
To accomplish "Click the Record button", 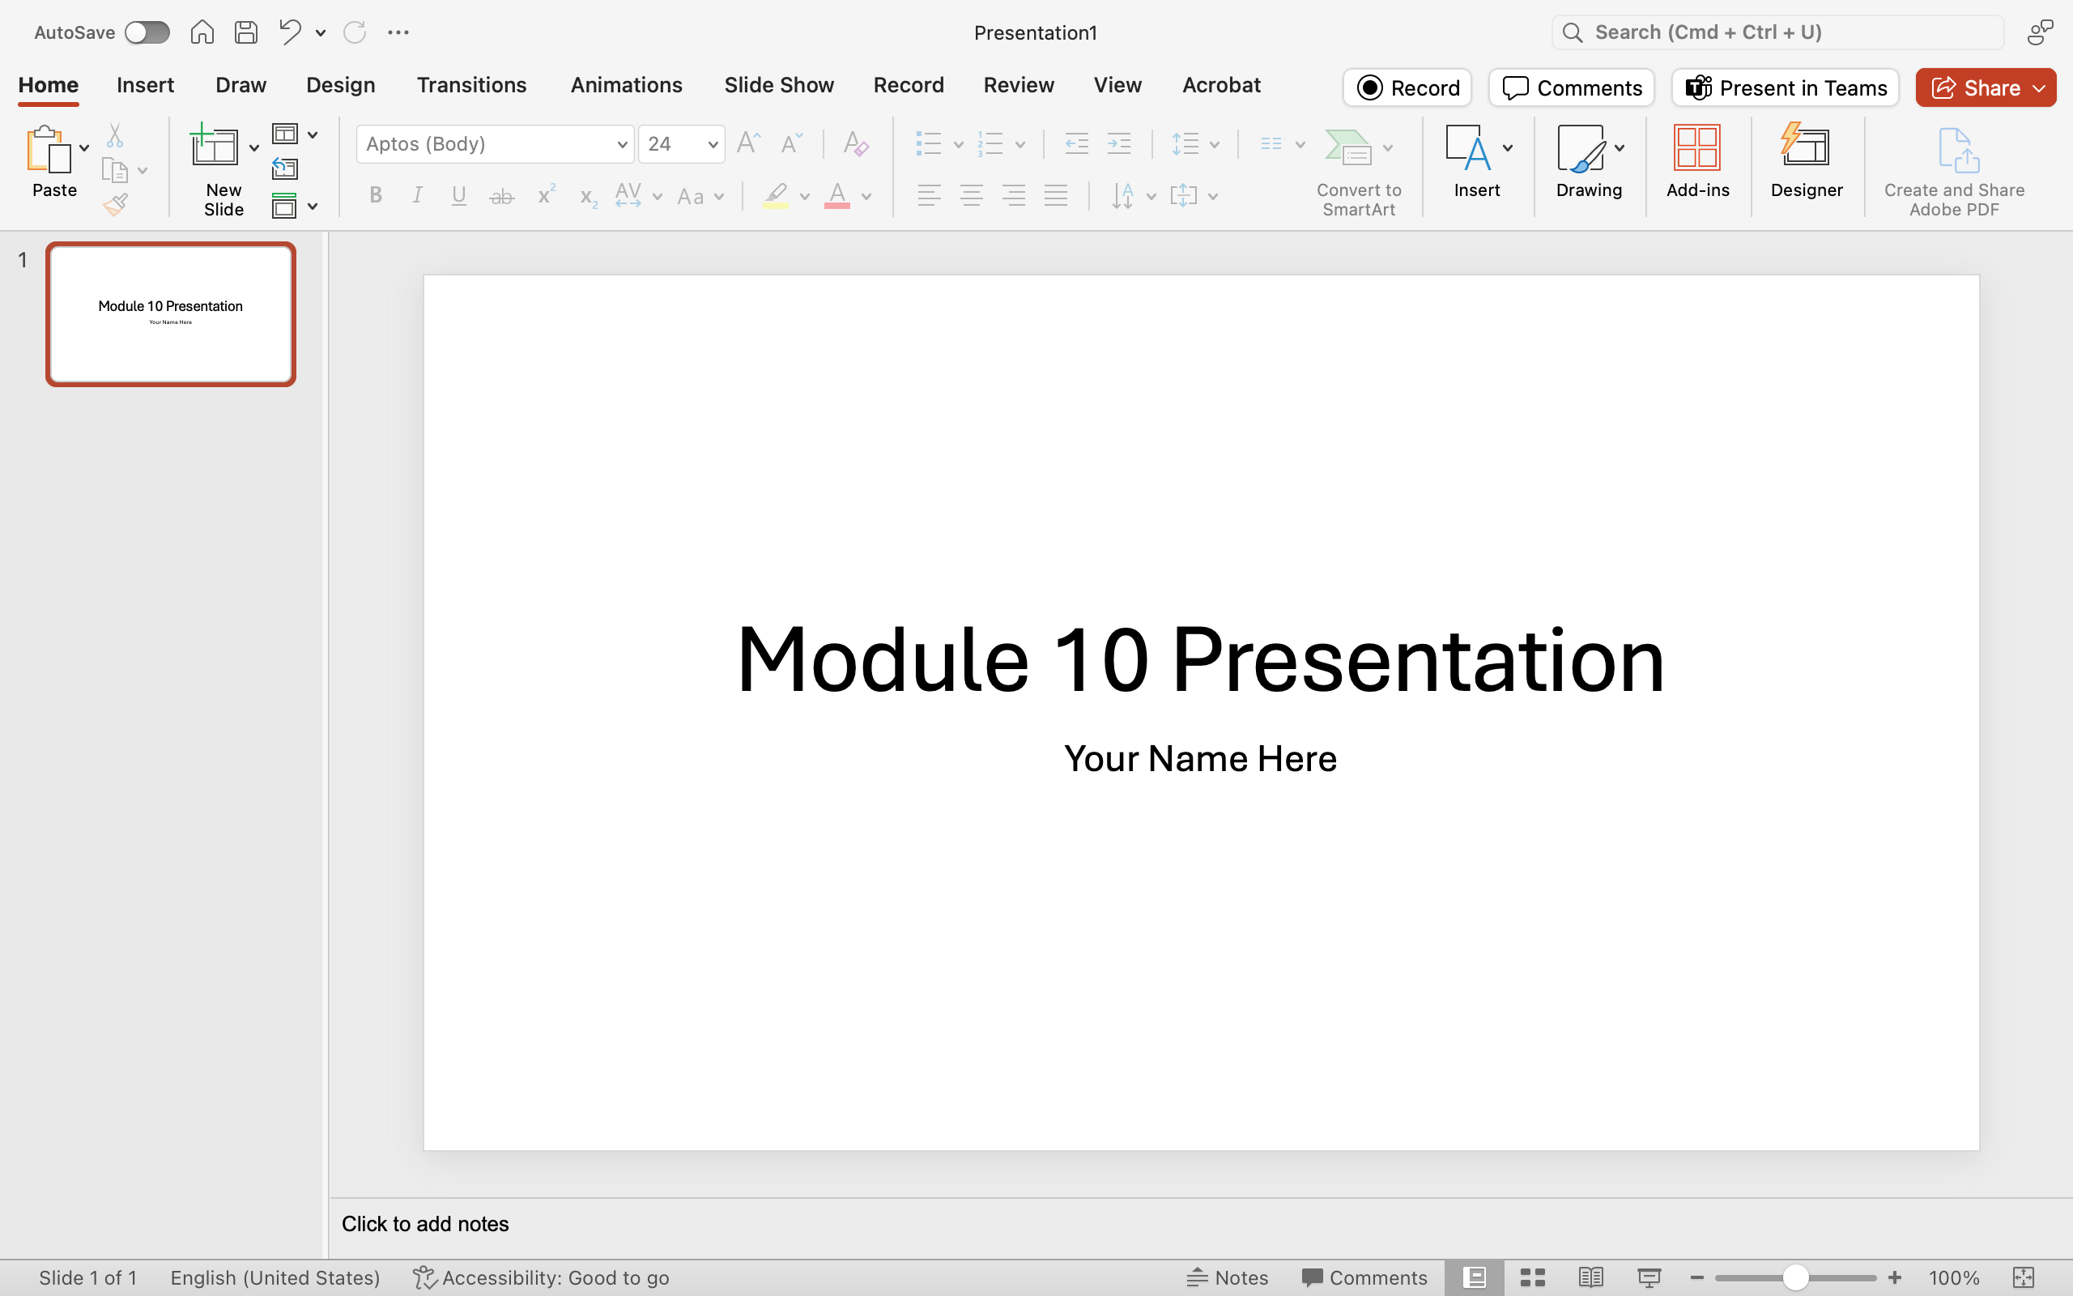I will 1407,87.
